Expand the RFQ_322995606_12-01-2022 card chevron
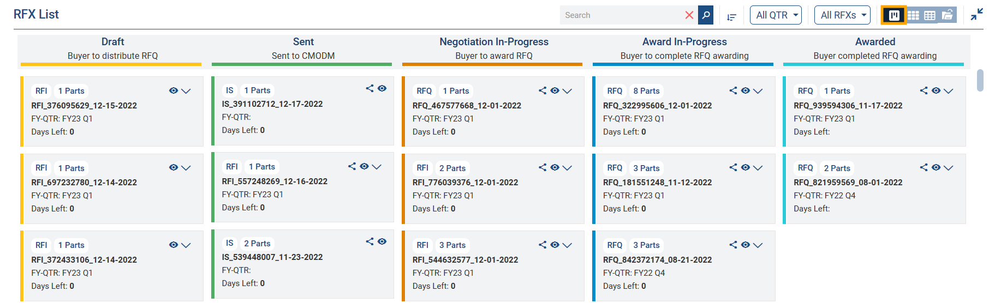Screen dimensions: 995x303 click(758, 91)
